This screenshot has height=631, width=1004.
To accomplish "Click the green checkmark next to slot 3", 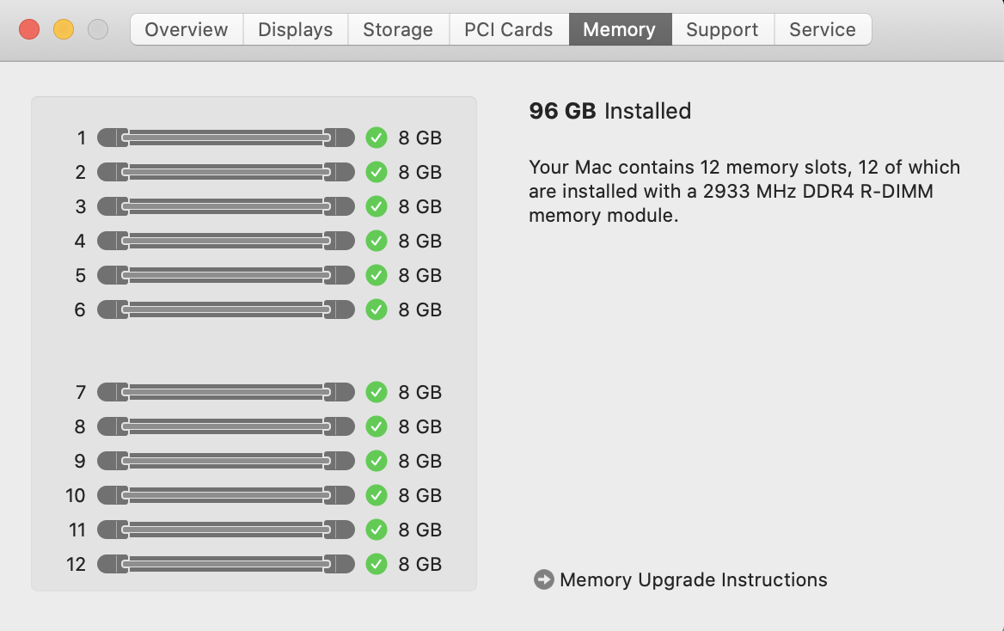I will 376,206.
